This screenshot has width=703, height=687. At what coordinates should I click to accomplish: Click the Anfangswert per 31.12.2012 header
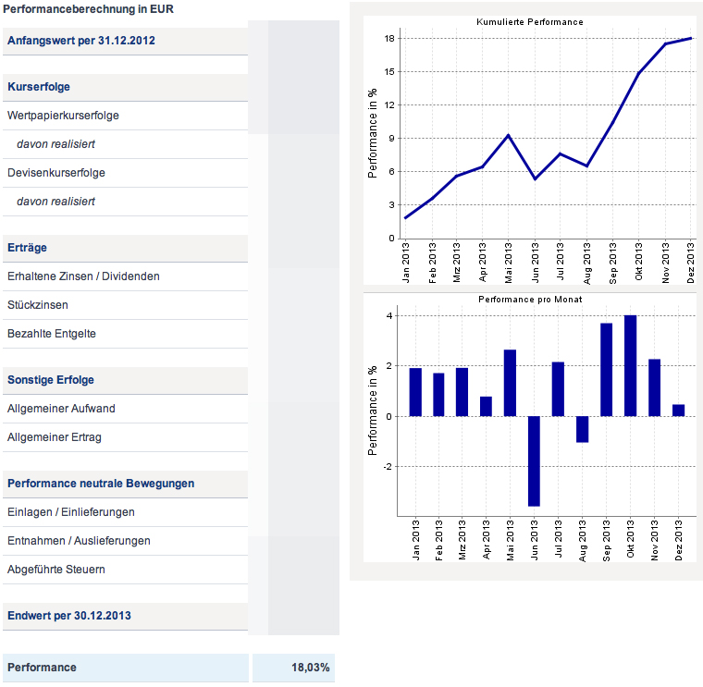click(x=81, y=41)
